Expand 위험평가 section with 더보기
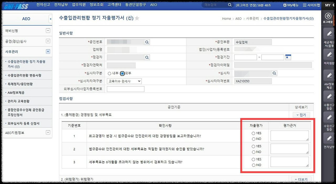This screenshot has width=336, height=184. [301, 179]
